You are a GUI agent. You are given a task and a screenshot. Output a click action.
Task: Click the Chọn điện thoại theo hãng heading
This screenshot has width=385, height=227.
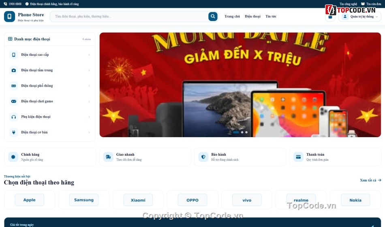39,182
